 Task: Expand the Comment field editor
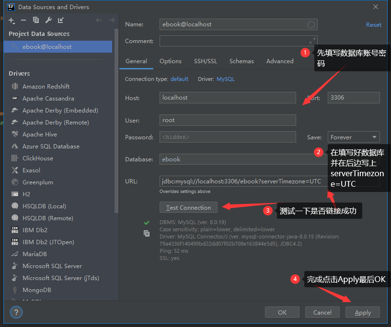point(312,41)
